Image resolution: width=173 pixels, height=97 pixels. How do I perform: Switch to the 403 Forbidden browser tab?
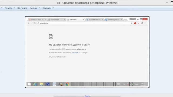tap(56, 20)
